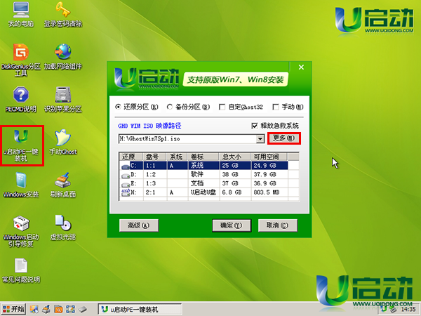The image size is (421, 316).
Task: Open the 加载网络组件 globe icon
Action: click(63, 56)
